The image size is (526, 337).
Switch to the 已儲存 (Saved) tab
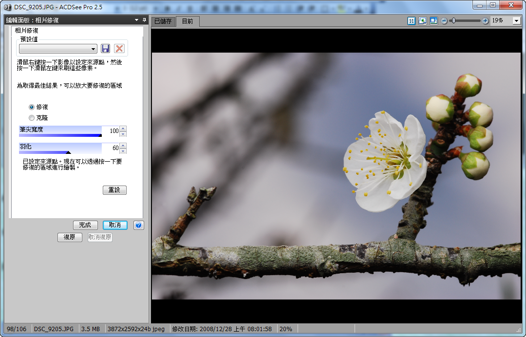163,21
